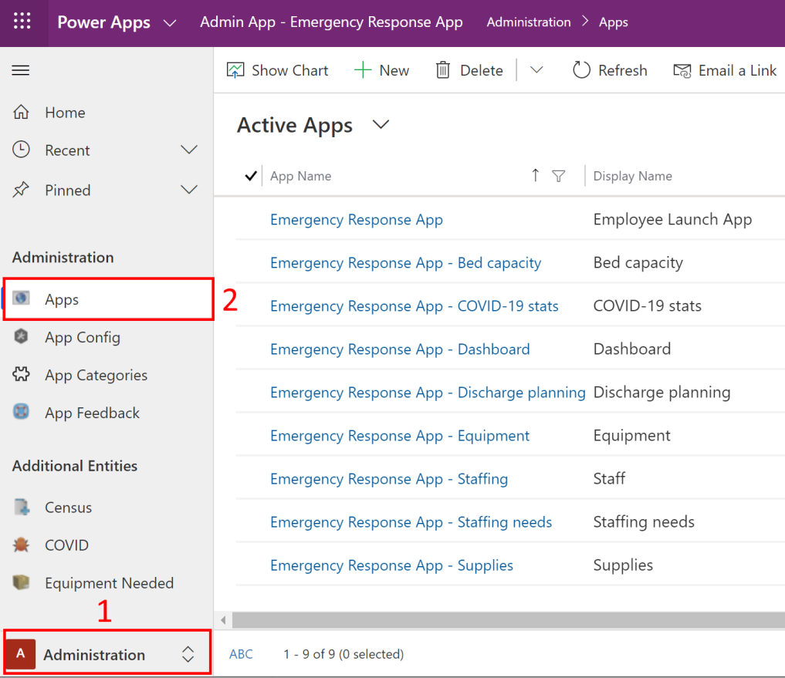Open the app launcher waffle icon
Viewport: 785px width, 678px height.
pos(22,22)
